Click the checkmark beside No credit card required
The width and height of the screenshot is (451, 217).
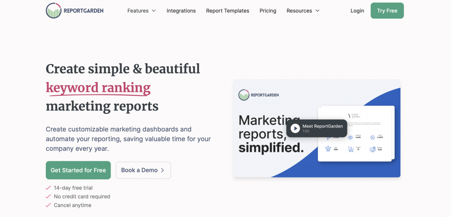pyautogui.click(x=48, y=196)
